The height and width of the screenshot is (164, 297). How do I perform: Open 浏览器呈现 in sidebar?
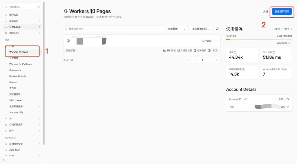click(x=15, y=95)
